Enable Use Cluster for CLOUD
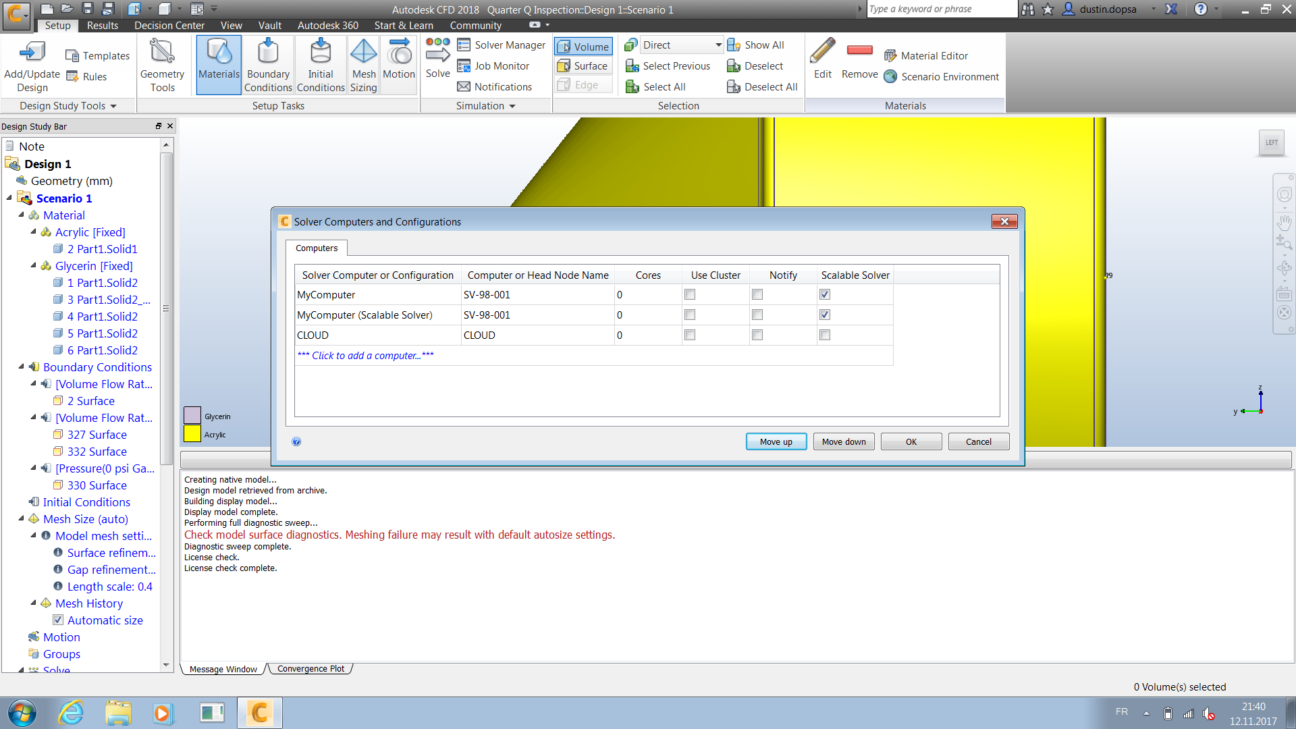 pos(689,334)
